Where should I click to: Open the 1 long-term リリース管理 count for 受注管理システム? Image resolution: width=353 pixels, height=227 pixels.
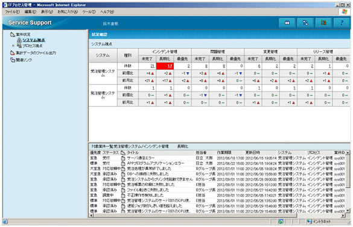tap(329, 66)
